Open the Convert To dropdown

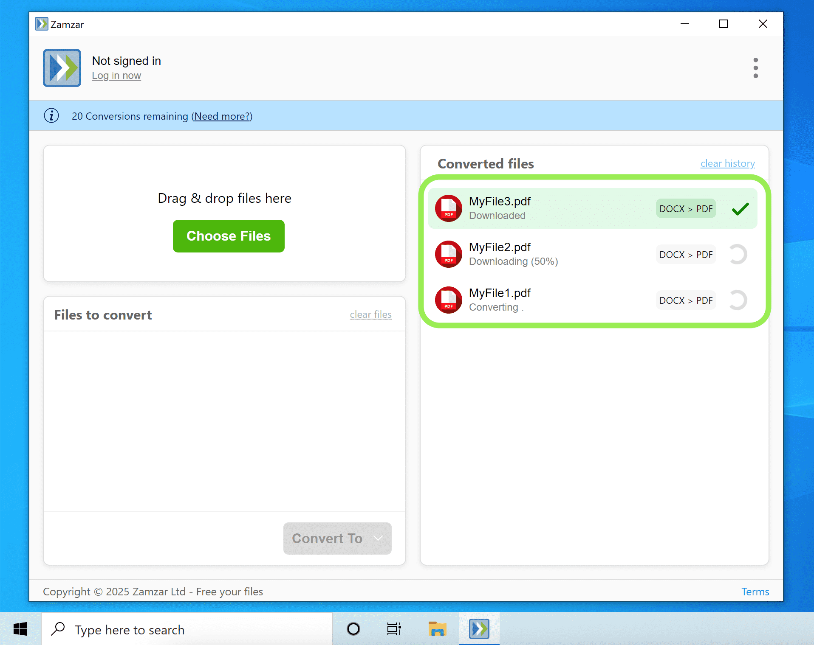coord(337,538)
